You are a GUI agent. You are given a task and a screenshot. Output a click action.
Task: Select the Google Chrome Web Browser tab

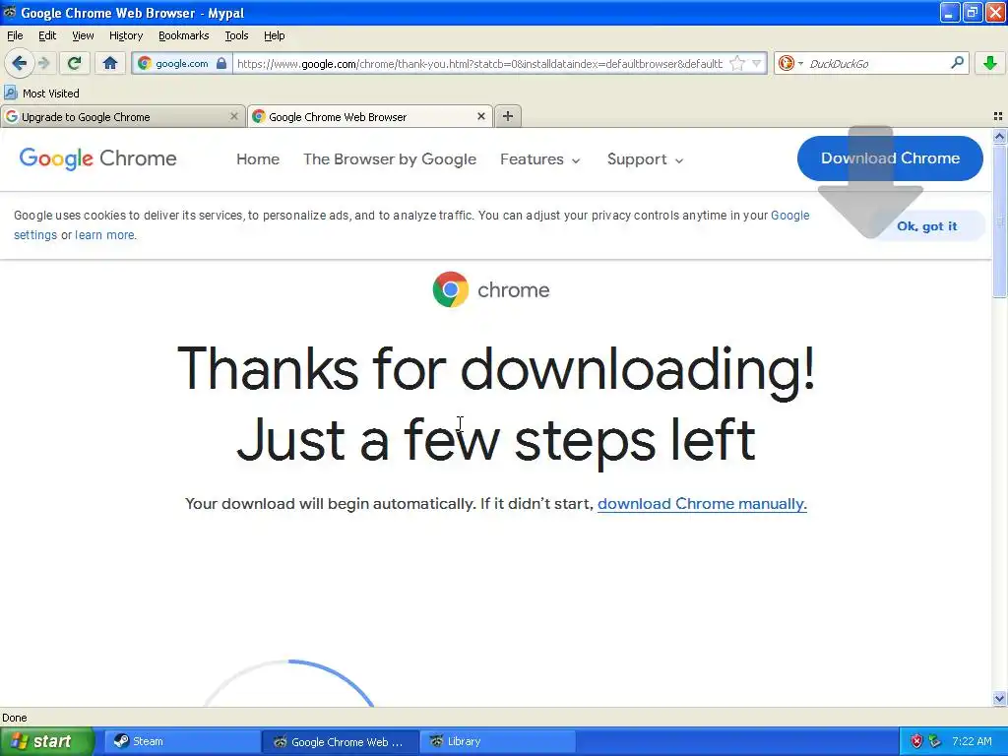point(370,116)
